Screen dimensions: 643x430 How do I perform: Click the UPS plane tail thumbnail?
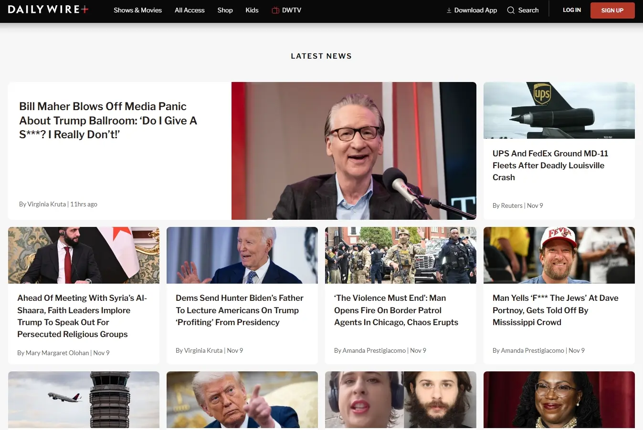pyautogui.click(x=559, y=111)
